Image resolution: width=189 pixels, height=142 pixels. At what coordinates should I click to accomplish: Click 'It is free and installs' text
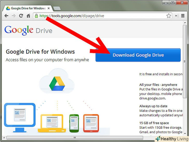[x=161, y=74]
